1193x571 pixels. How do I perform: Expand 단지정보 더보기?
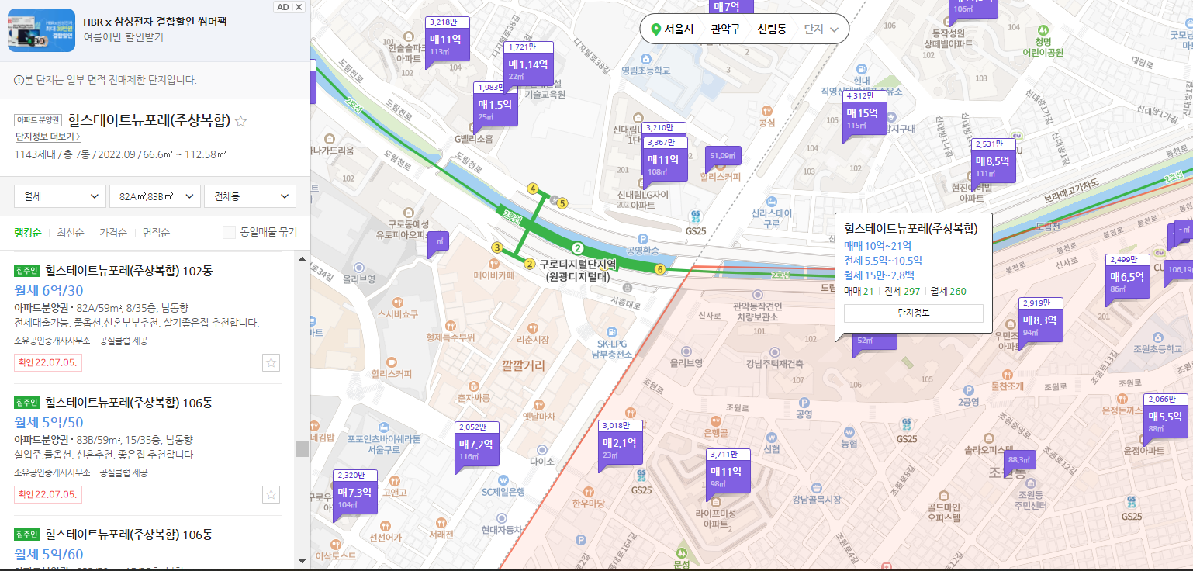point(47,137)
